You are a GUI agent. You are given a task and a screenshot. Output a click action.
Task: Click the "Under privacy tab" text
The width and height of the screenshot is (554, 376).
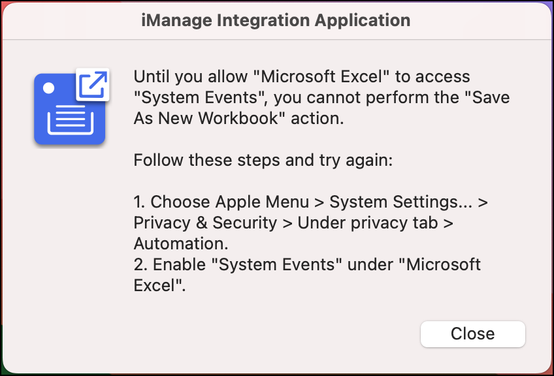tap(367, 223)
